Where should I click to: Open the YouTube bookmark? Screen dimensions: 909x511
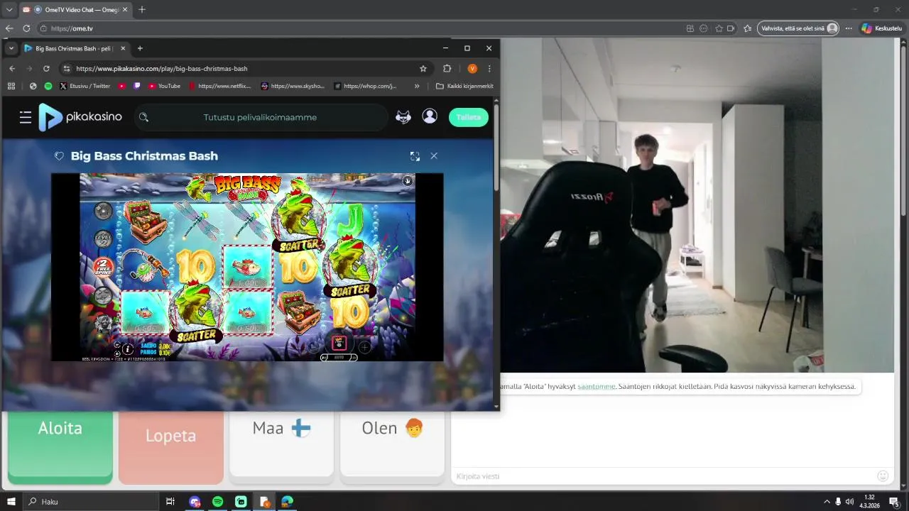click(164, 86)
